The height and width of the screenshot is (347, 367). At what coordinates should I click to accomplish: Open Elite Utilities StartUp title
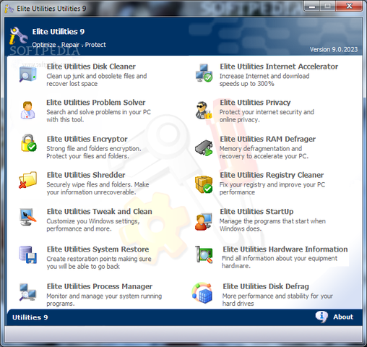click(x=256, y=212)
